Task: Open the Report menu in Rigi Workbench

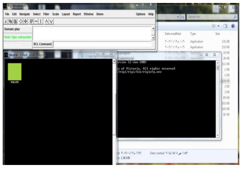Action: (77, 14)
